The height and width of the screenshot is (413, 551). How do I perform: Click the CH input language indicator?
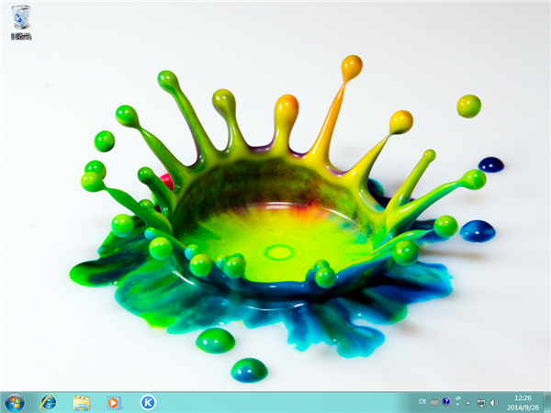pyautogui.click(x=422, y=402)
